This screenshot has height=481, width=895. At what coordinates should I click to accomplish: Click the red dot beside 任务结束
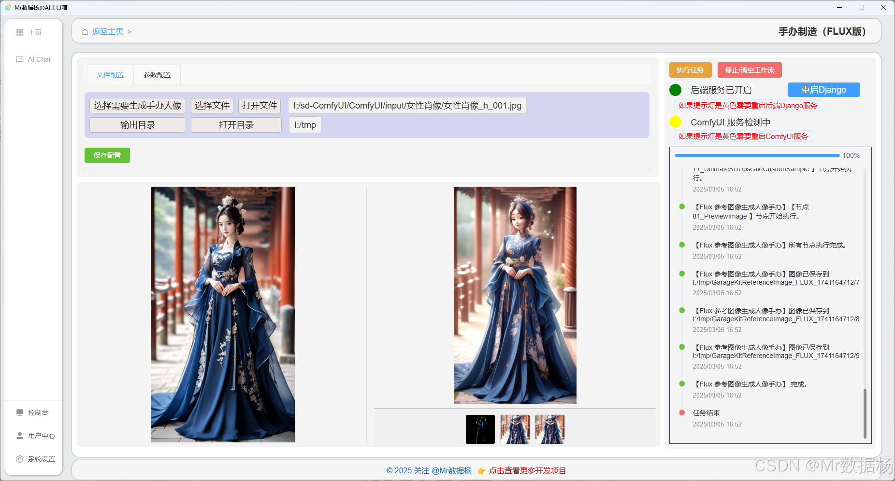click(682, 412)
